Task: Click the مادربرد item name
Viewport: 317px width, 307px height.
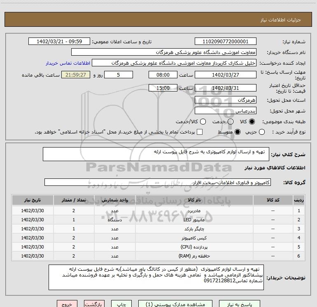Action: [194, 211]
